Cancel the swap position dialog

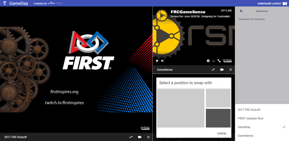pyautogui.click(x=222, y=133)
